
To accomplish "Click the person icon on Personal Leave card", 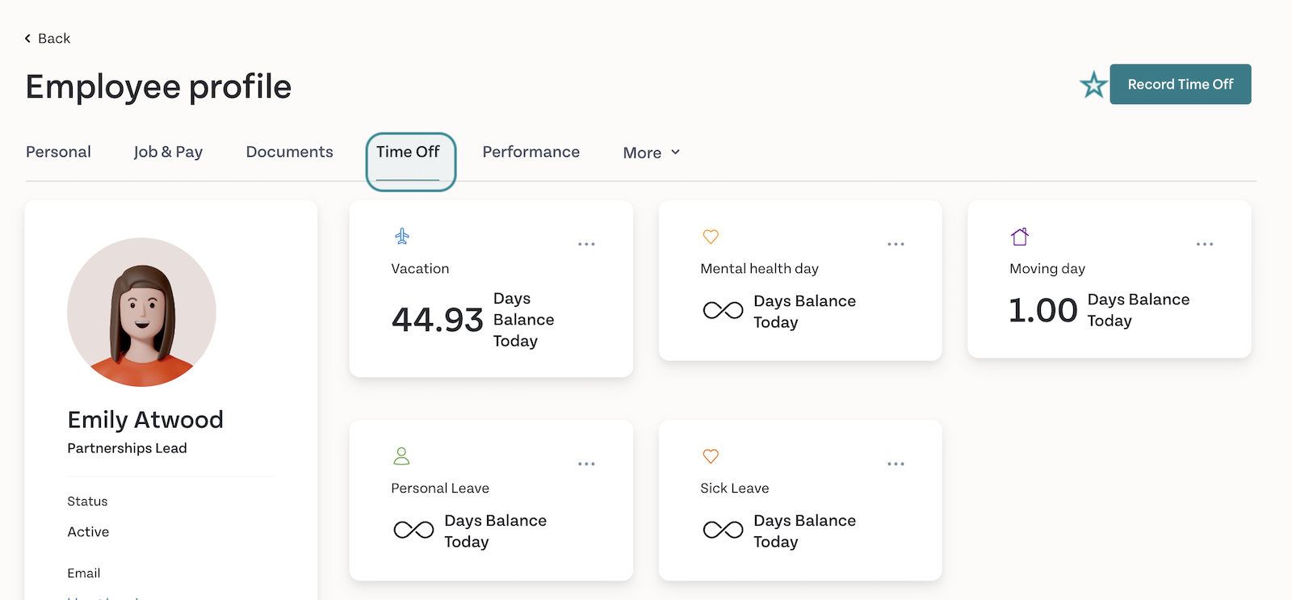I will 401,456.
